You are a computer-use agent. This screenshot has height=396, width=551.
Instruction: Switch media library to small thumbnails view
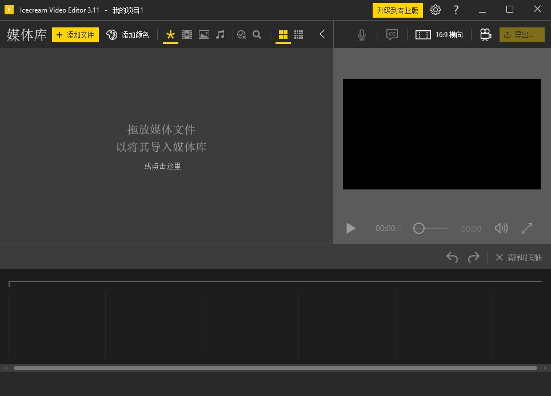[298, 34]
